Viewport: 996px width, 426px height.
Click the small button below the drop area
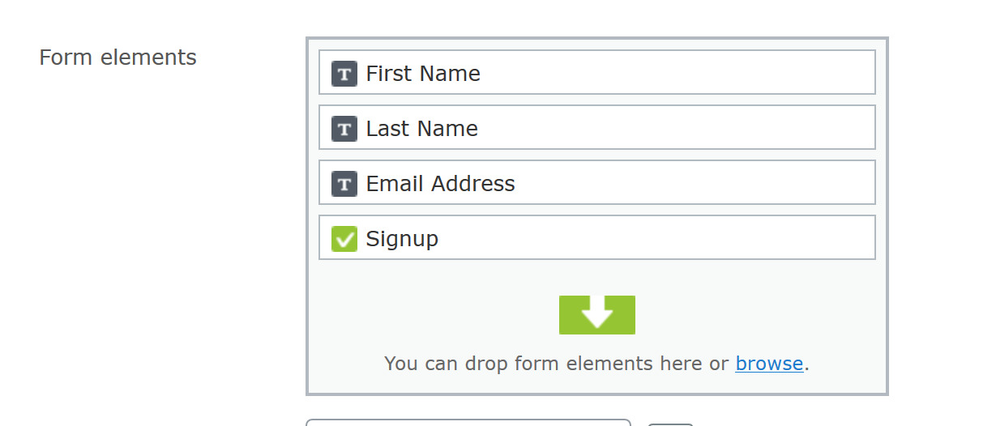pyautogui.click(x=671, y=424)
